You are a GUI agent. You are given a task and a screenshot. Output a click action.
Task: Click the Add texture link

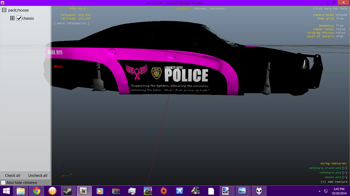pos(334,182)
